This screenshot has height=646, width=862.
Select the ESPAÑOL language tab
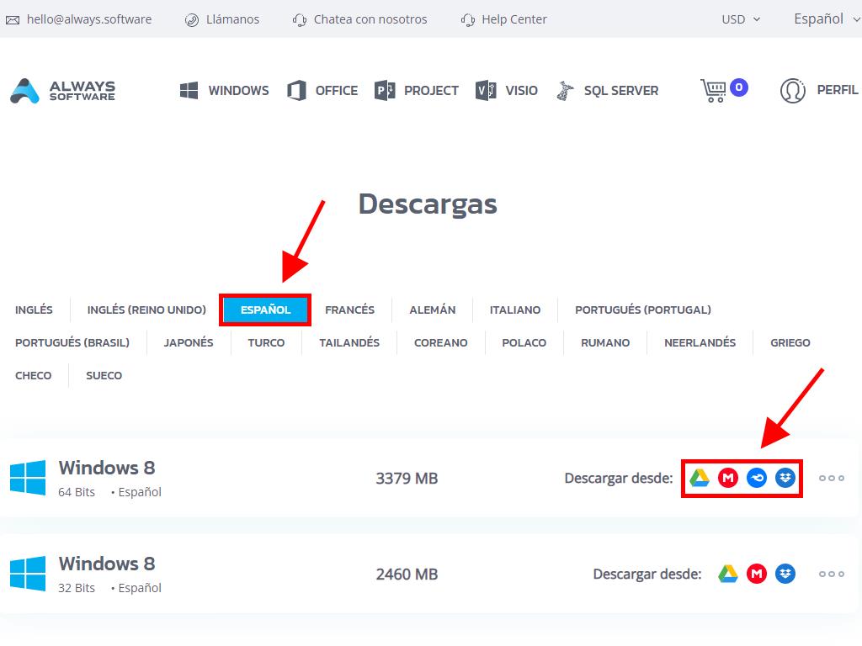click(x=265, y=310)
